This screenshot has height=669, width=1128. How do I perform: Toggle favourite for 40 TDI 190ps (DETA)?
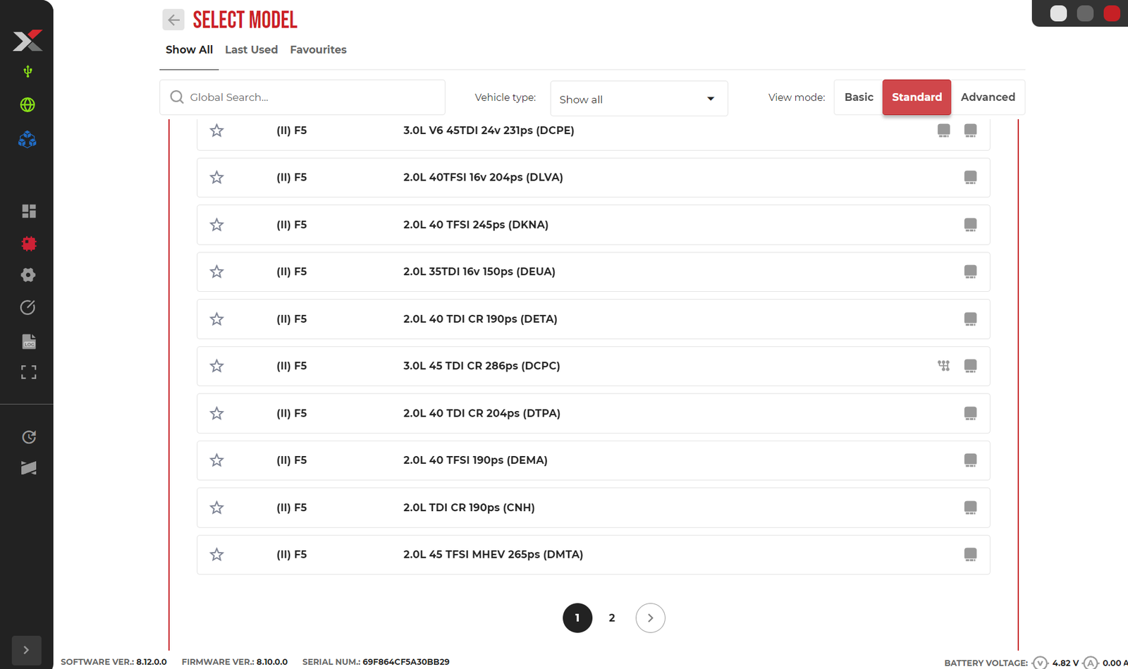[x=216, y=319]
